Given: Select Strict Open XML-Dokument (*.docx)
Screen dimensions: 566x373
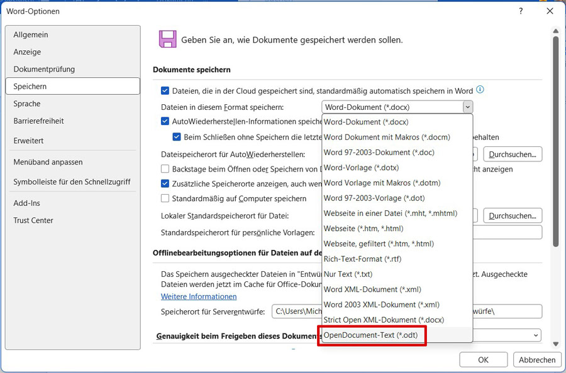Looking at the screenshot, I should [x=397, y=320].
